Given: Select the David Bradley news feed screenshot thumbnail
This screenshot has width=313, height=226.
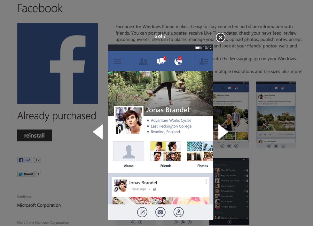Looking at the screenshot, I should [x=276, y=115].
